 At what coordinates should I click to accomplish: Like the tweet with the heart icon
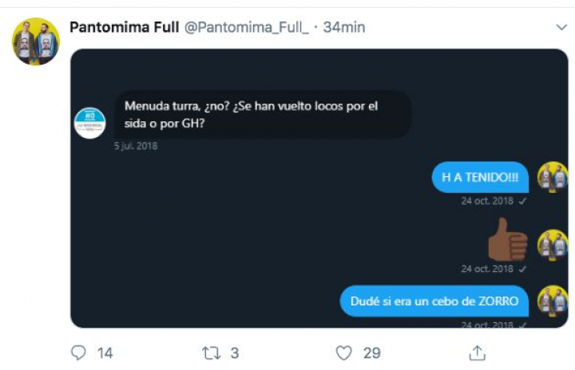(x=343, y=352)
